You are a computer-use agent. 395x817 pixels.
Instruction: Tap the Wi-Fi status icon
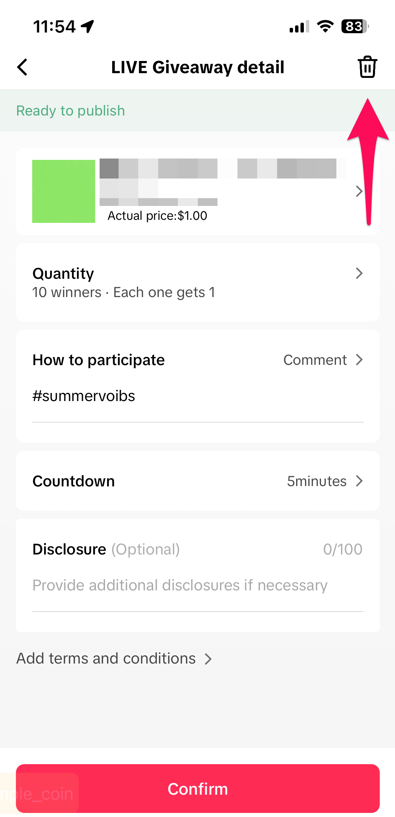tap(325, 26)
